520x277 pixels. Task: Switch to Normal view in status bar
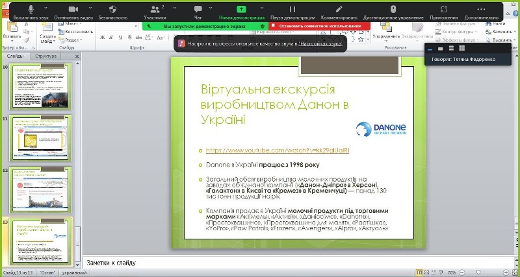click(x=420, y=272)
